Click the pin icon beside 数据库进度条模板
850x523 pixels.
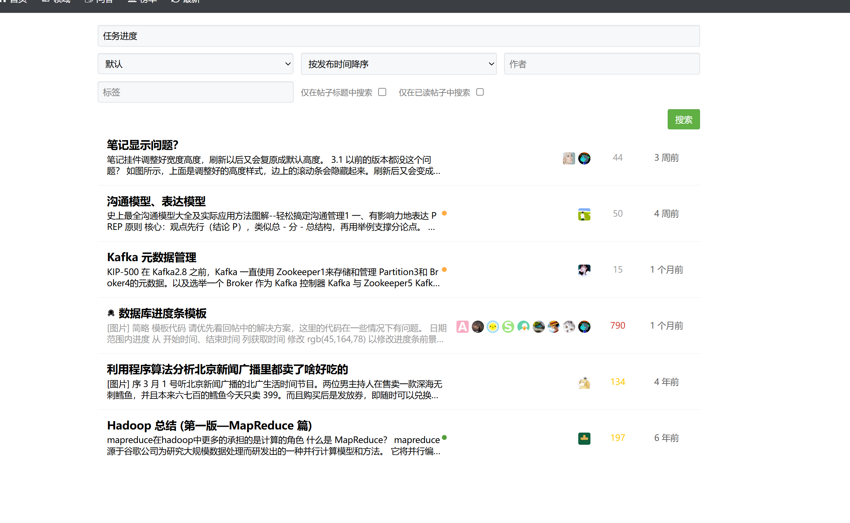(x=111, y=313)
